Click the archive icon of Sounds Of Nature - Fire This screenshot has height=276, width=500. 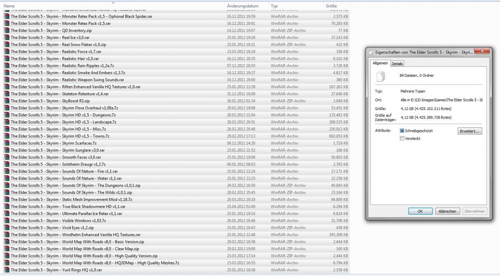(x=7, y=171)
